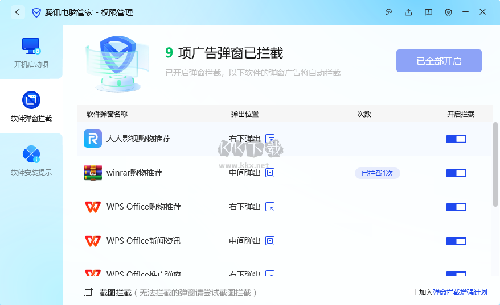
Task: Select the winrar购物推荐 row name
Action: (134, 173)
